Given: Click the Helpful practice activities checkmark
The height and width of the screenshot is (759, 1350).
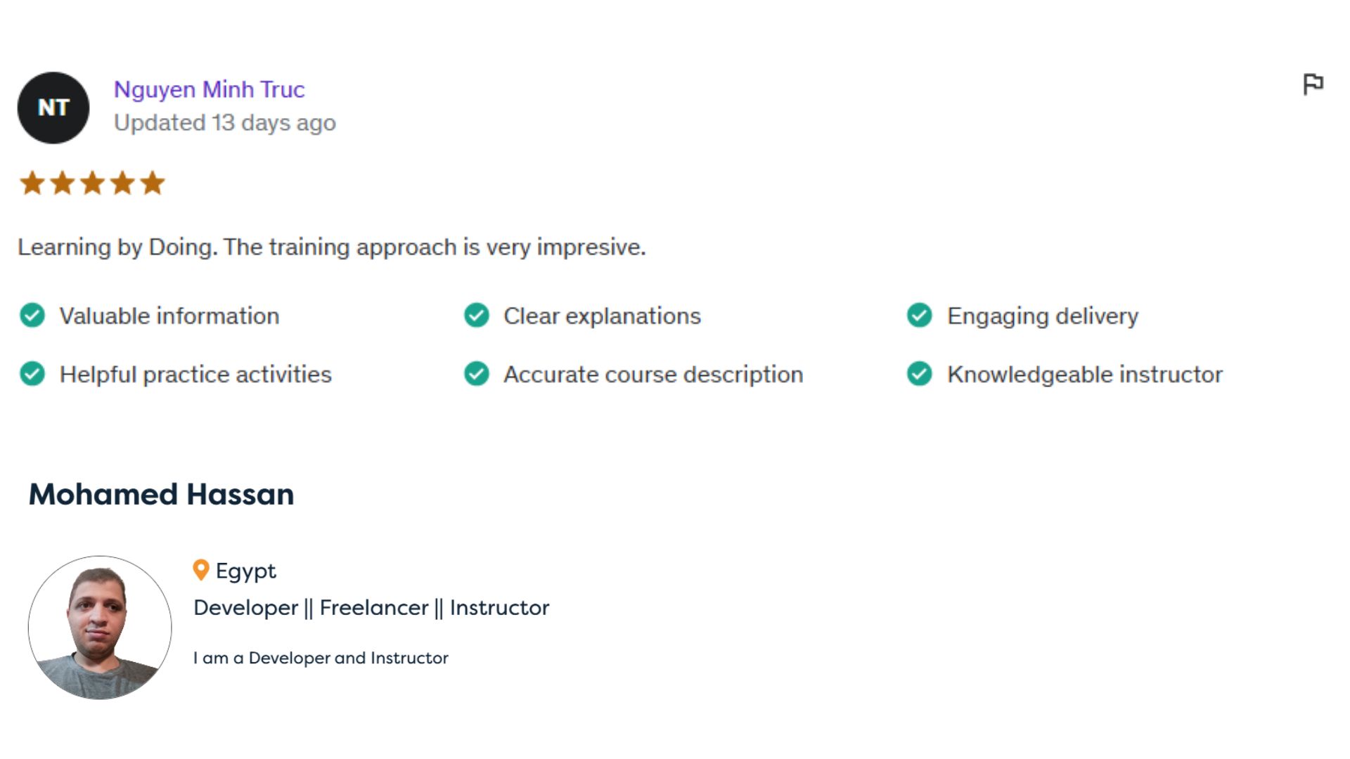Looking at the screenshot, I should point(32,374).
